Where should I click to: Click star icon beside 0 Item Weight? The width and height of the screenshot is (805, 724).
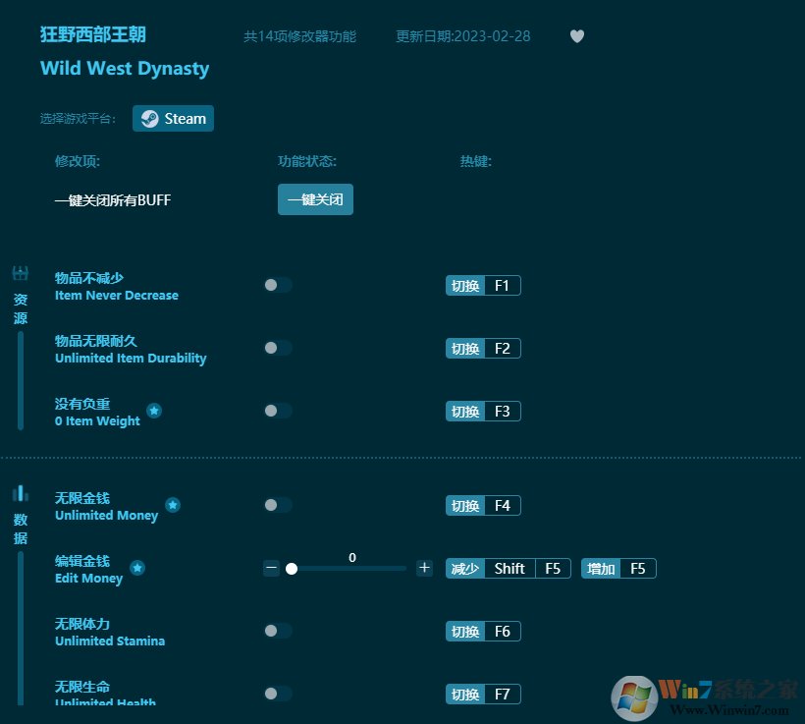click(x=154, y=411)
